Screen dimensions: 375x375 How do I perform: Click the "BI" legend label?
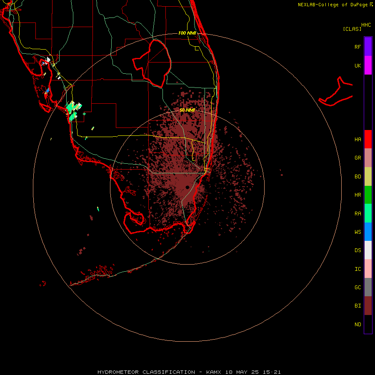[357, 306]
